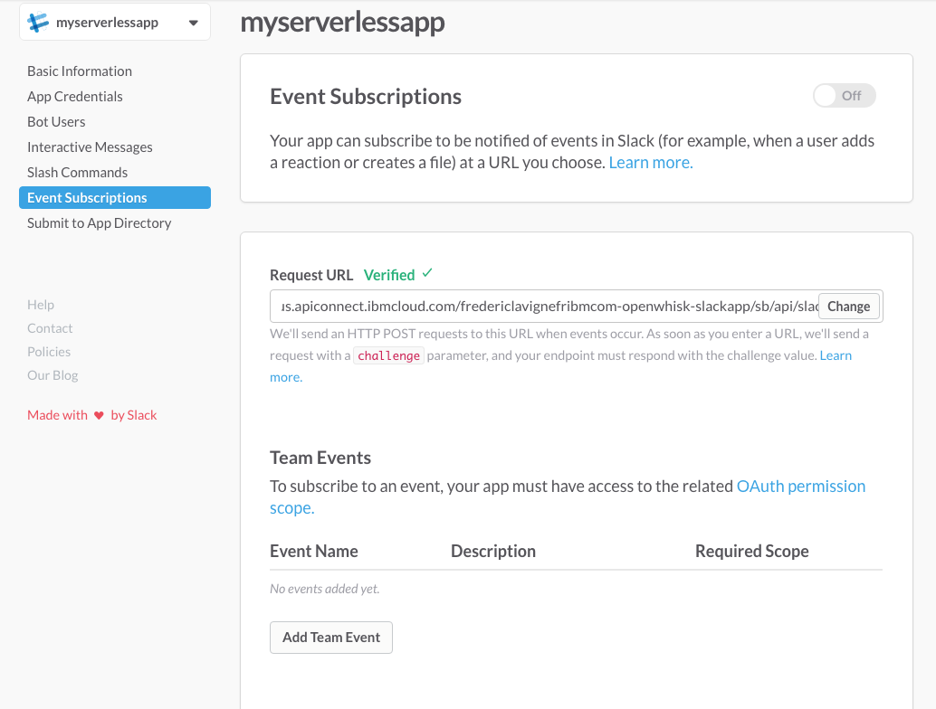
Task: Click the Made with by Slack link
Action: pos(92,415)
